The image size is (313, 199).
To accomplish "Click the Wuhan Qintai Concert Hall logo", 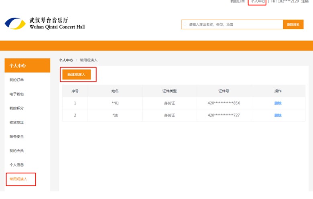I will tap(45, 24).
